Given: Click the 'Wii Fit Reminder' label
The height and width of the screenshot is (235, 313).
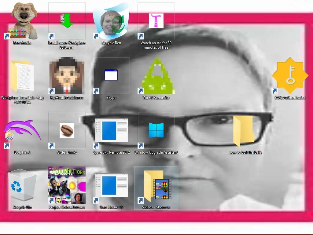Looking at the screenshot, I should pyautogui.click(x=156, y=98).
